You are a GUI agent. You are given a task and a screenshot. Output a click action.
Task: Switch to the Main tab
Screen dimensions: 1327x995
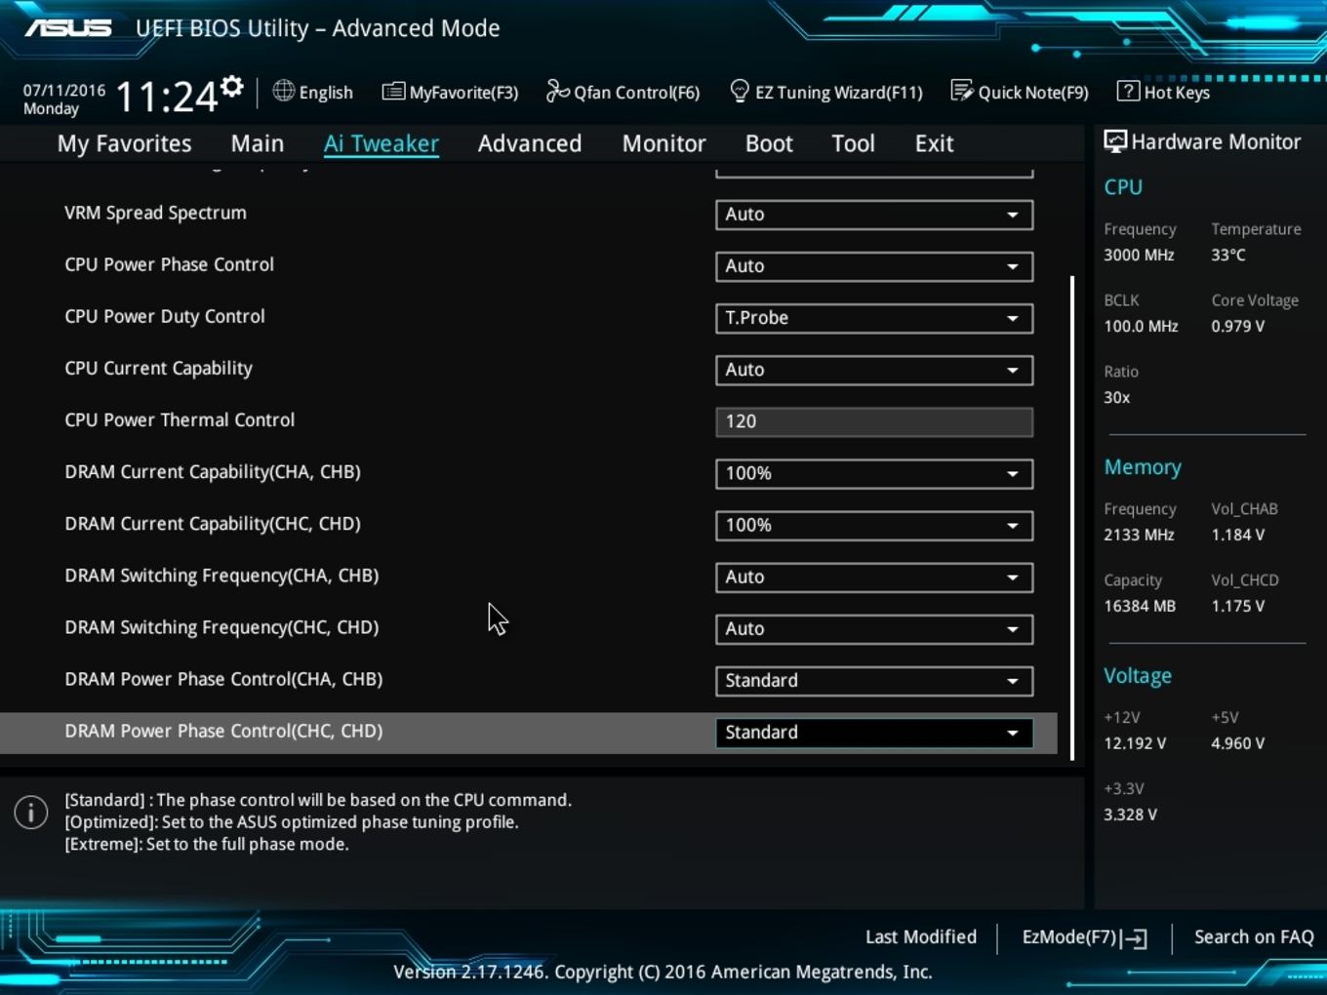point(258,143)
